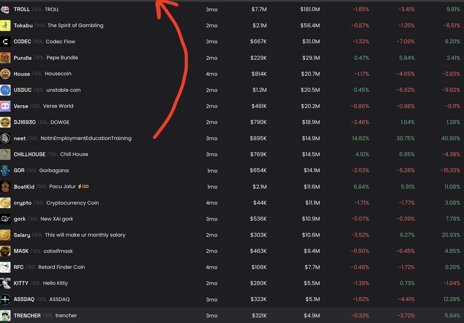Image resolution: width=464 pixels, height=323 pixels.
Task: Click the Salary gold coin icon
Action: 5,235
